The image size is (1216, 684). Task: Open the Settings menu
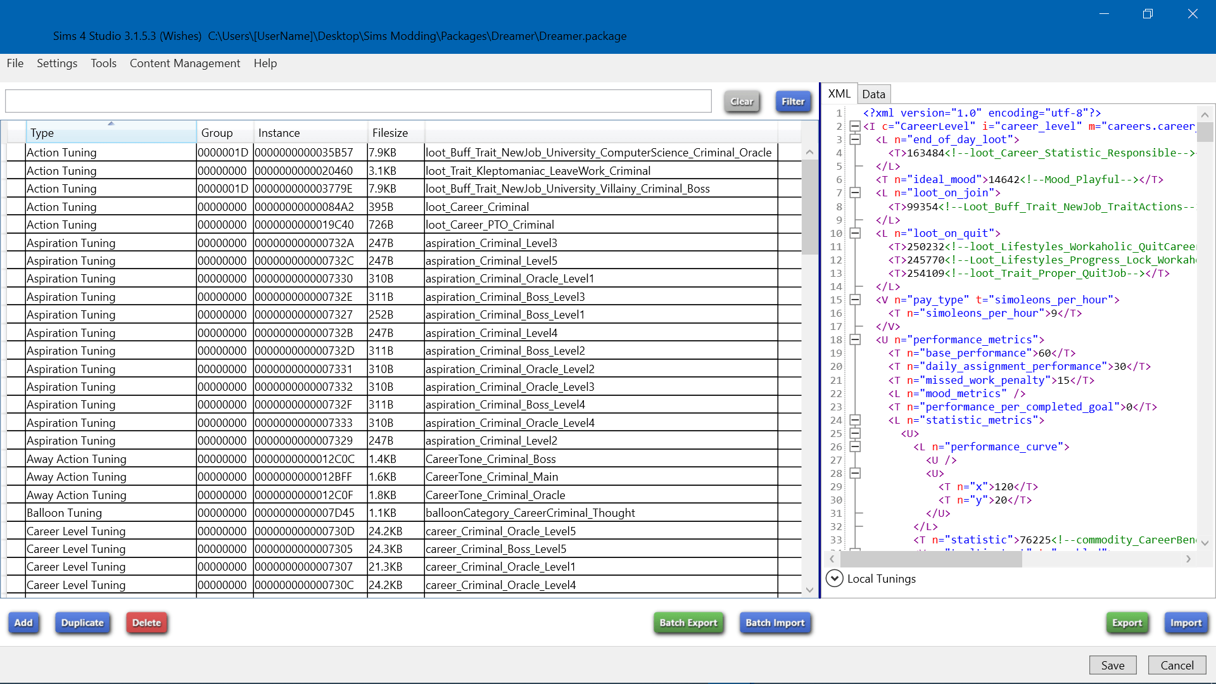click(57, 63)
